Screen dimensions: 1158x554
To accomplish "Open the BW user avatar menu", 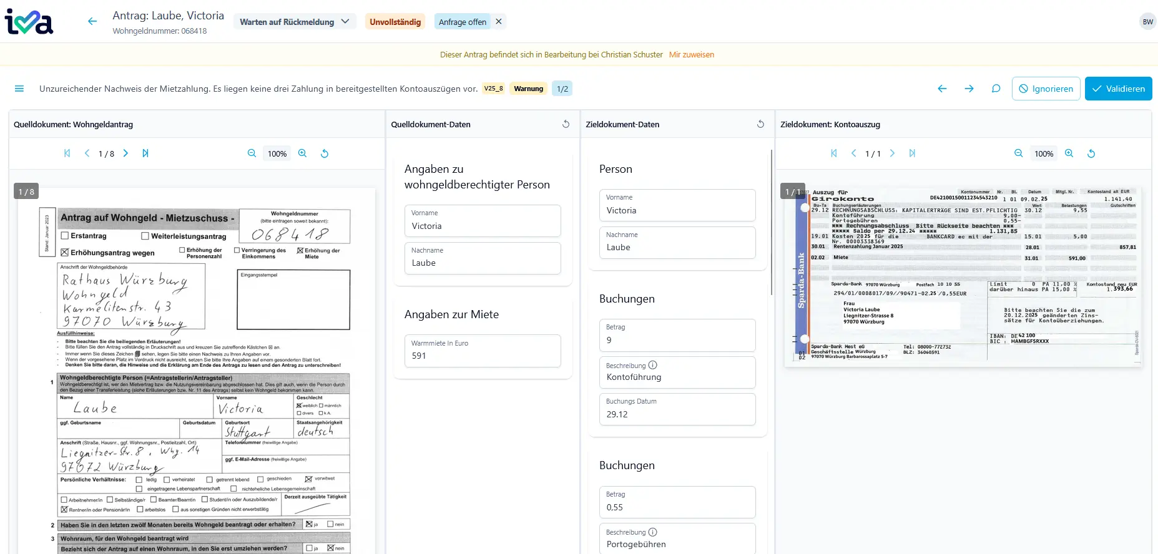I will coord(1147,22).
